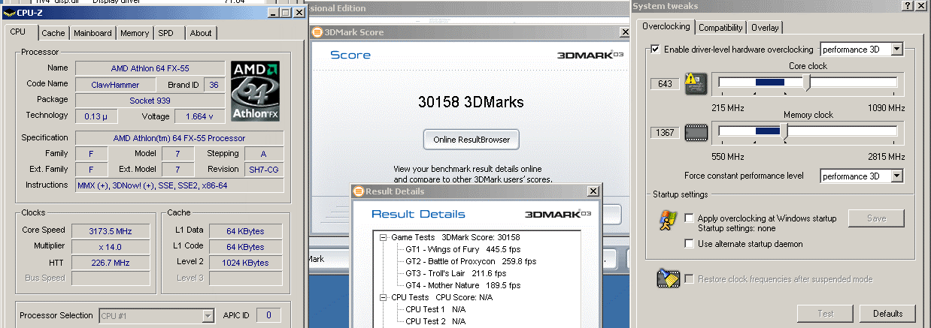Screen dimensions: 931x328
Task: Click the L1 Code 64 KBytes field
Action: click(245, 247)
